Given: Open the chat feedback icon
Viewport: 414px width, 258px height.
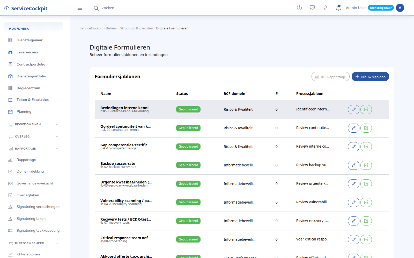Looking at the screenshot, I should [312, 8].
